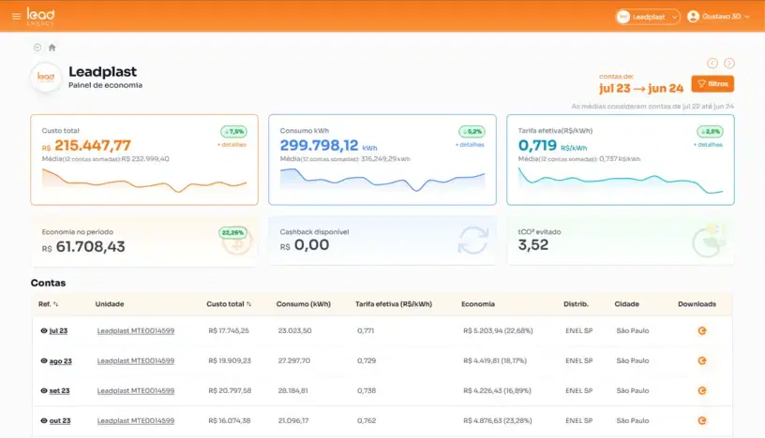The image size is (765, 438).
Task: Click the Economia column header
Action: (x=478, y=304)
